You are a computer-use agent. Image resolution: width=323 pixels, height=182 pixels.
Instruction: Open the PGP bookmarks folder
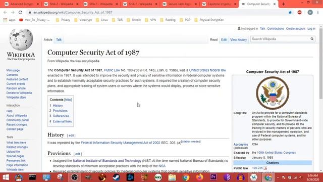pos(185,20)
